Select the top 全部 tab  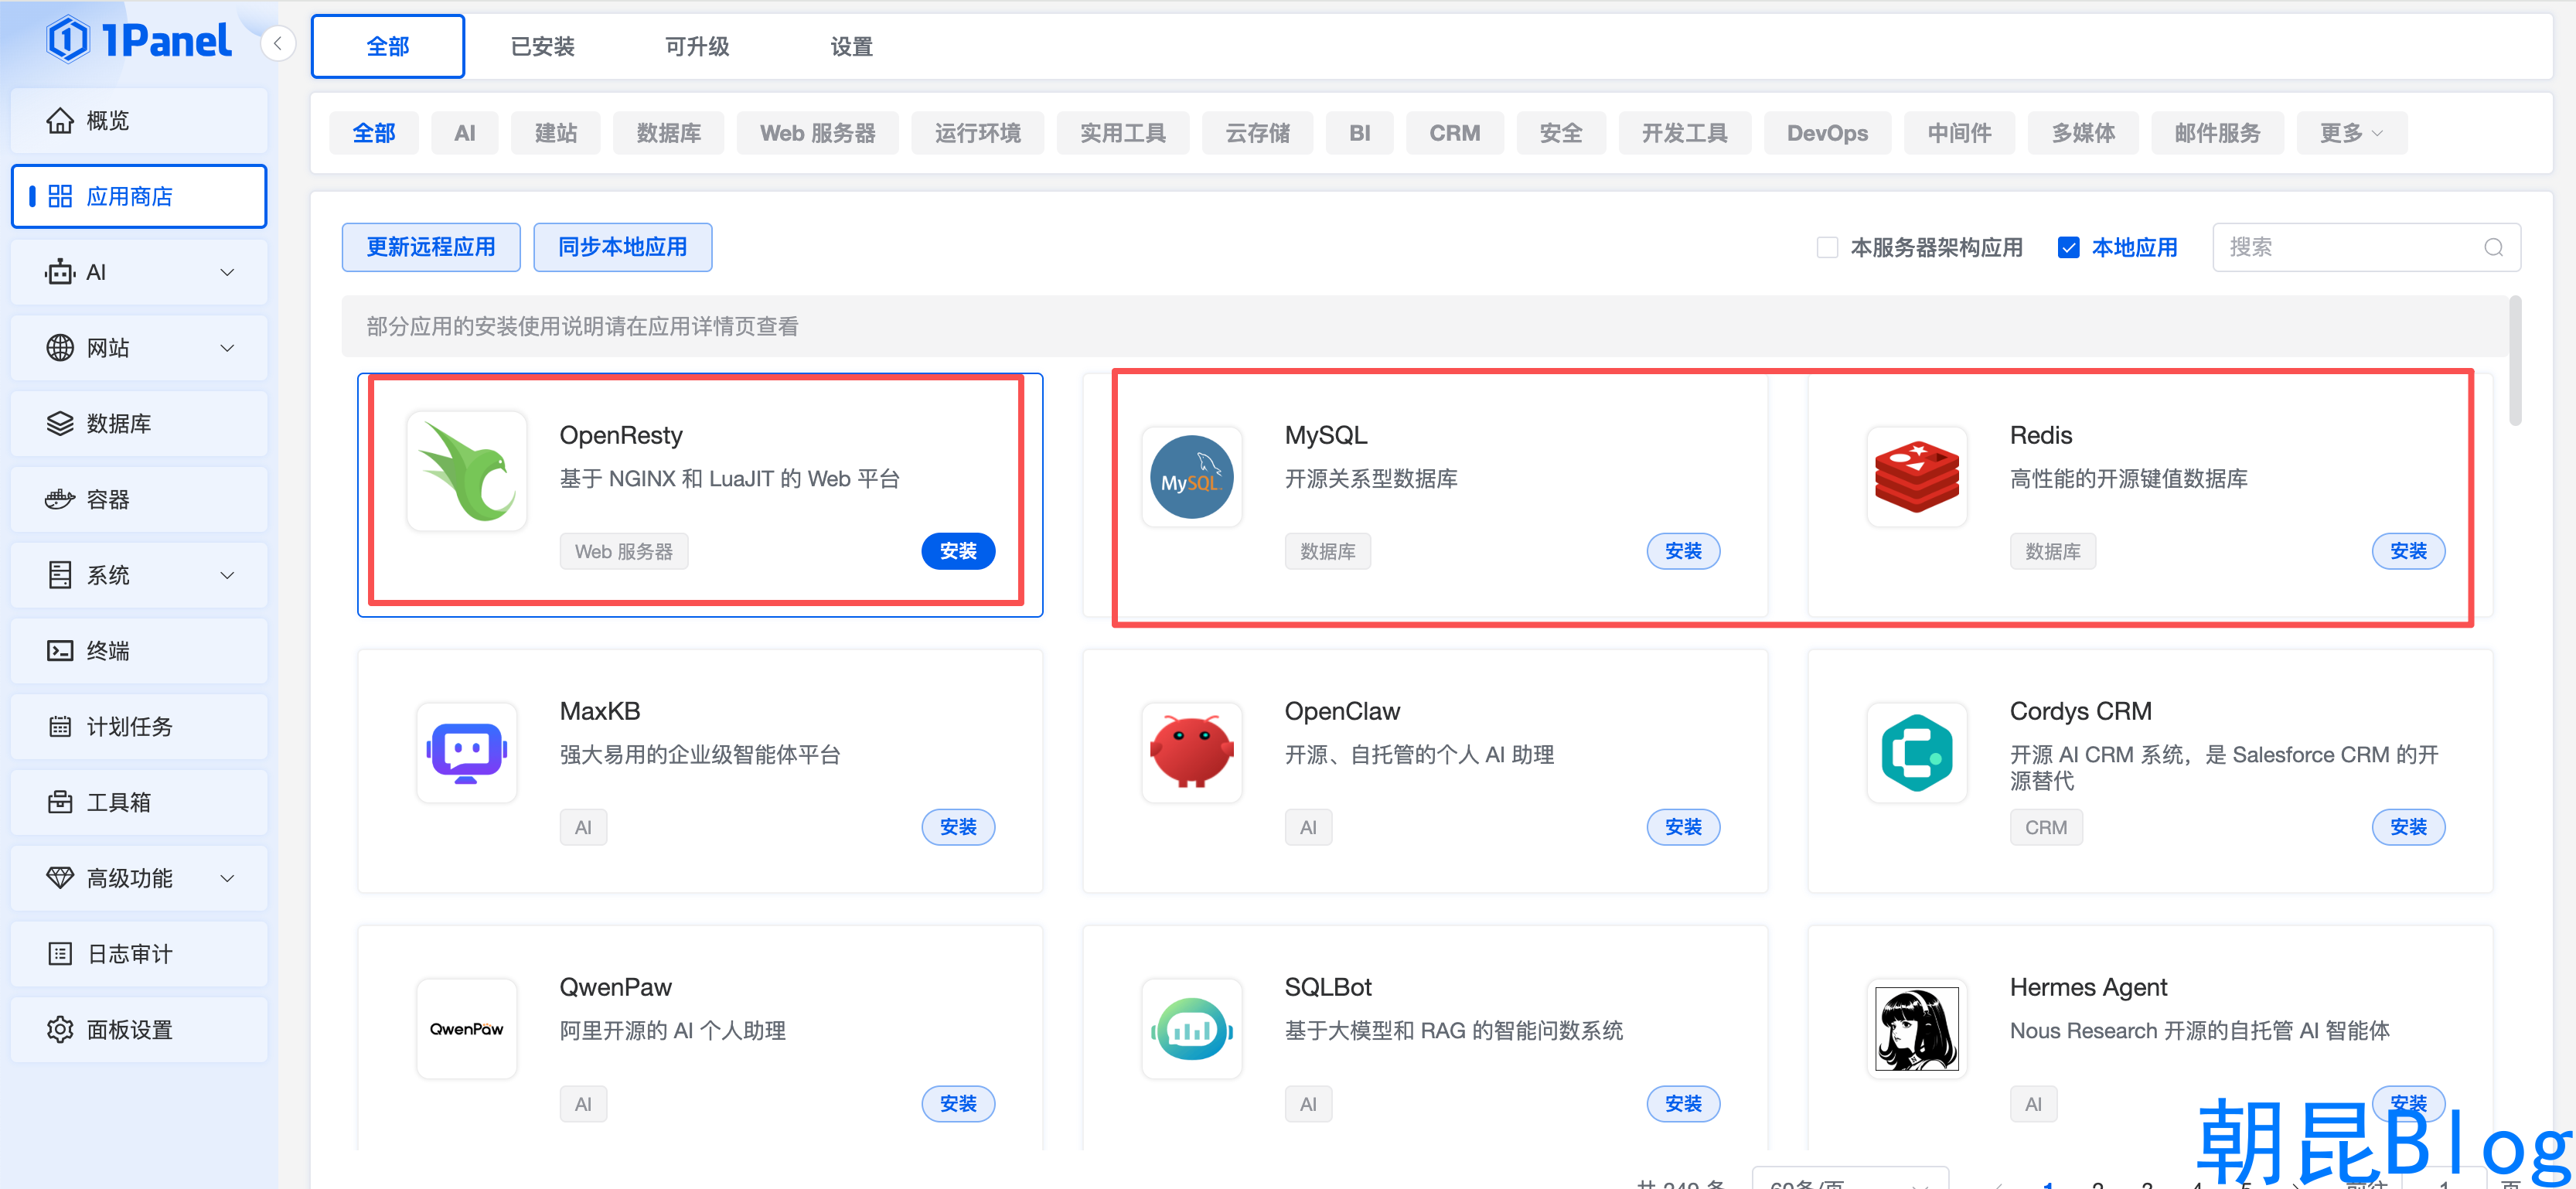coord(388,46)
